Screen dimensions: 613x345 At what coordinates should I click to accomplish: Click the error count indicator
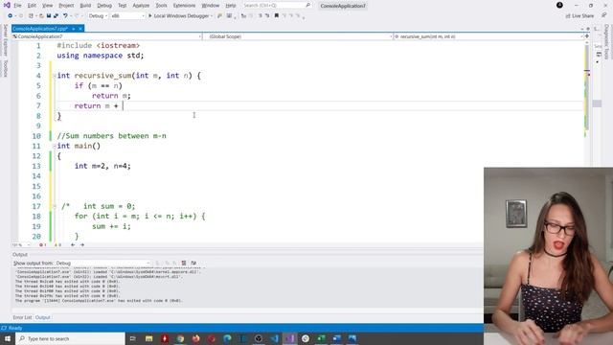43,245
